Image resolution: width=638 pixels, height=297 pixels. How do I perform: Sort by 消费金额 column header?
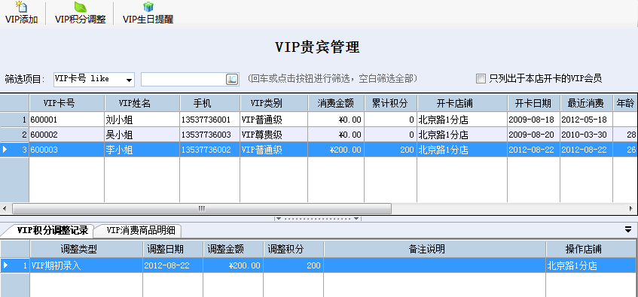point(336,103)
